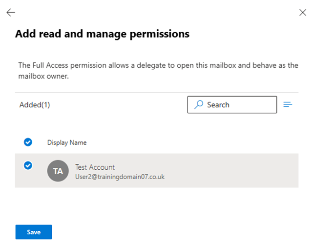Click the blank area right of the Save button
The width and height of the screenshot is (313, 242).
[x=176, y=232]
